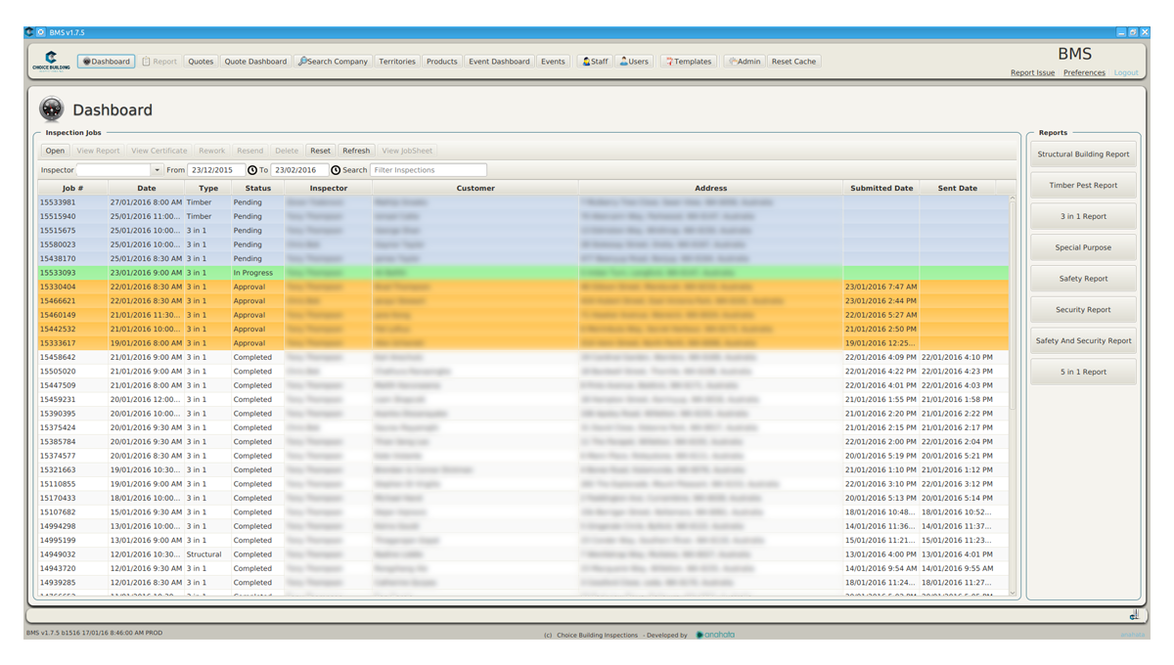The image size is (1174, 665).
Task: Click the Open button in Inspection Jobs
Action: coord(55,151)
